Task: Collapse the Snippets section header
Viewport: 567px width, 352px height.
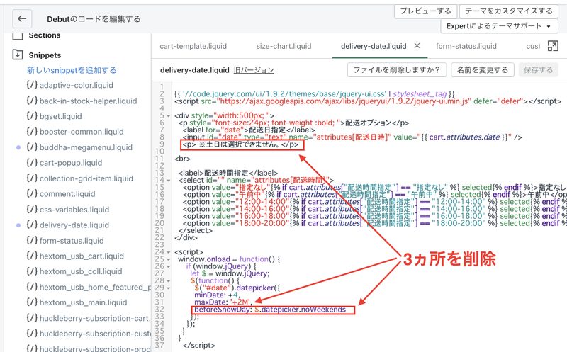Action: coord(45,55)
